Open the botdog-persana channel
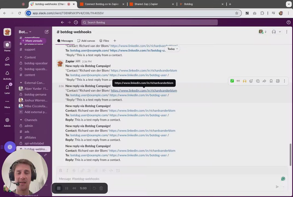This screenshot has width=293, height=197. [35, 94]
